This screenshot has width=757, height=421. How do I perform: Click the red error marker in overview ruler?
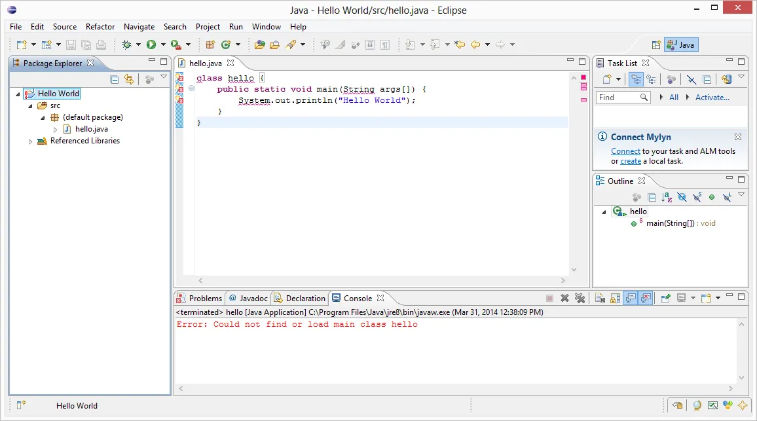tap(583, 78)
